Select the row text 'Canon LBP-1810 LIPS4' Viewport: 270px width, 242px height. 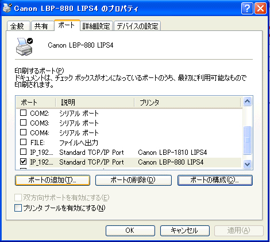point(172,153)
